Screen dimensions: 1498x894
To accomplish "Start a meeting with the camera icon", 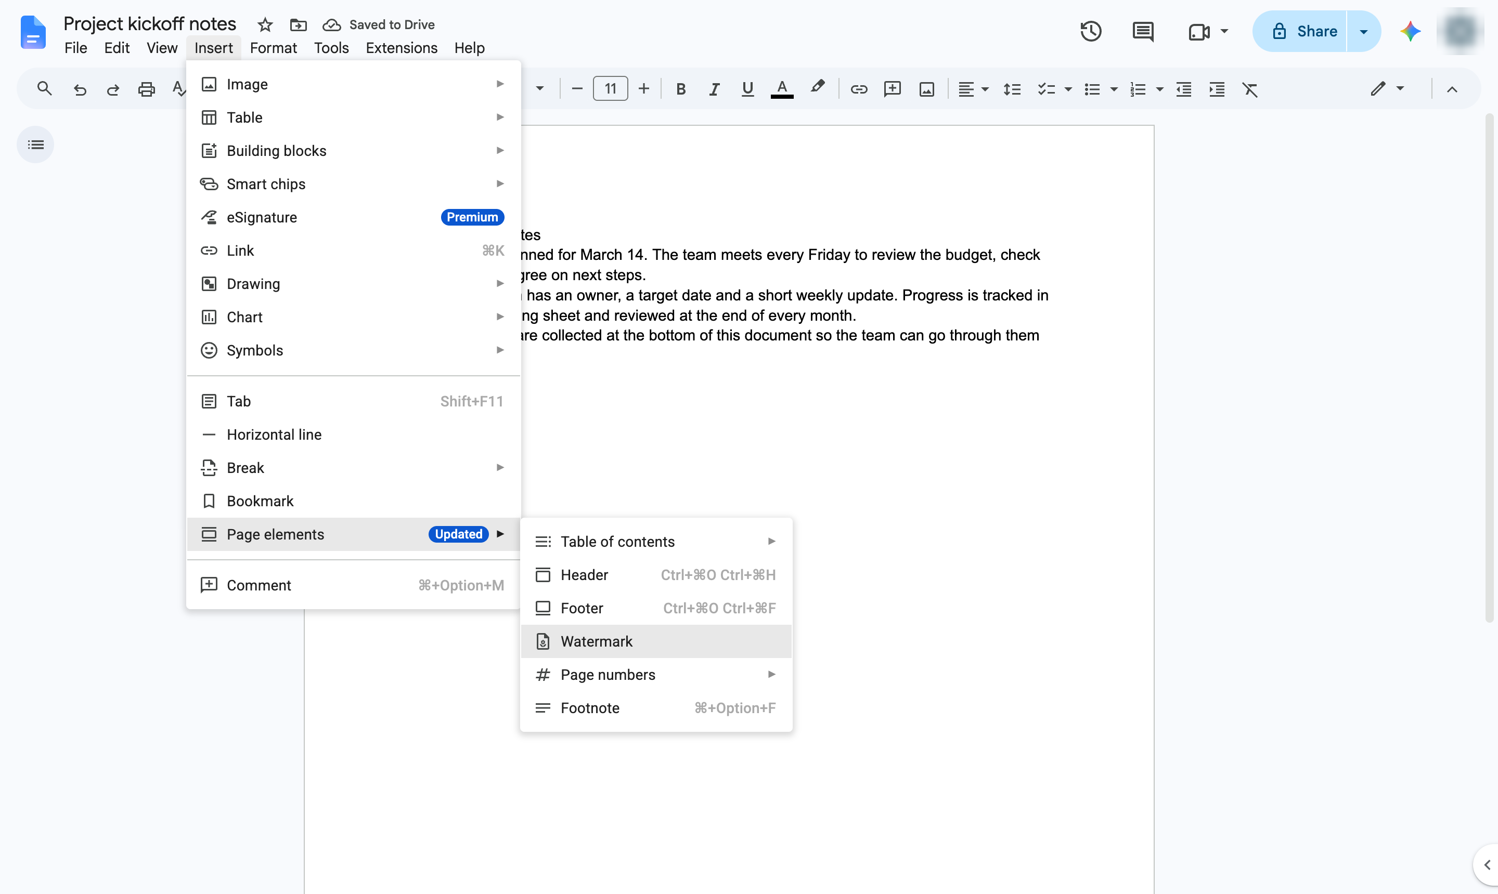I will pos(1199,31).
